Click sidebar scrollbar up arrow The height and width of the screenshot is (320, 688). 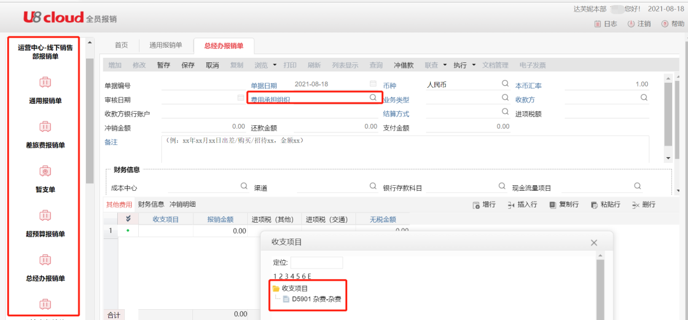[90, 43]
